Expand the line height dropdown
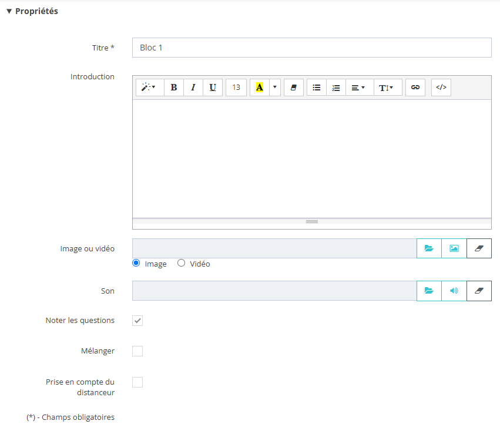 coord(387,87)
